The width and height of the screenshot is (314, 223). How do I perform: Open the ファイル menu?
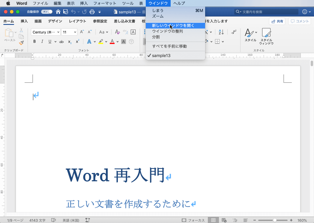(x=40, y=3)
